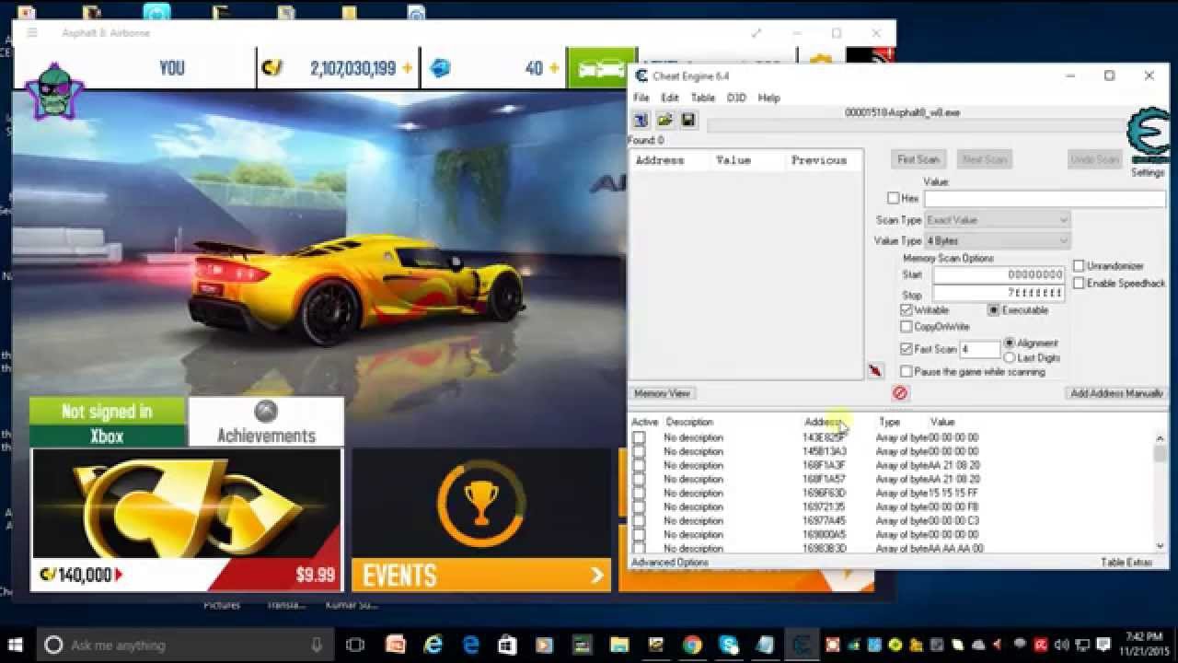Open Google Chrome from the taskbar
1178x663 pixels.
click(692, 646)
